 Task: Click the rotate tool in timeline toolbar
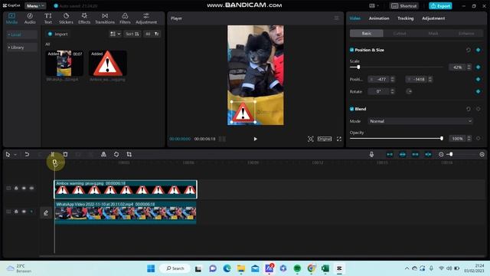[116, 154]
